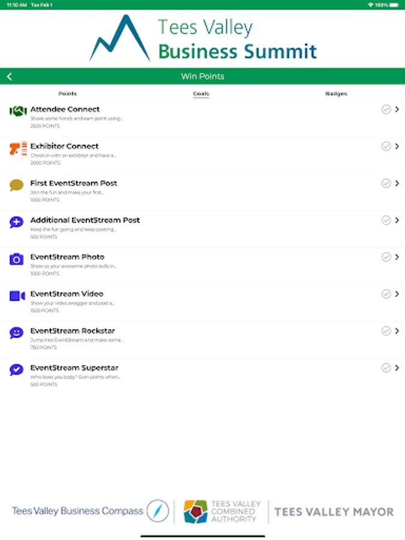This screenshot has height=540, width=405.
Task: Expand EventStream Rockstar chevron
Action: coord(397,331)
